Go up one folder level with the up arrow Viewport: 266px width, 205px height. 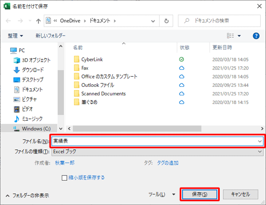[38, 21]
